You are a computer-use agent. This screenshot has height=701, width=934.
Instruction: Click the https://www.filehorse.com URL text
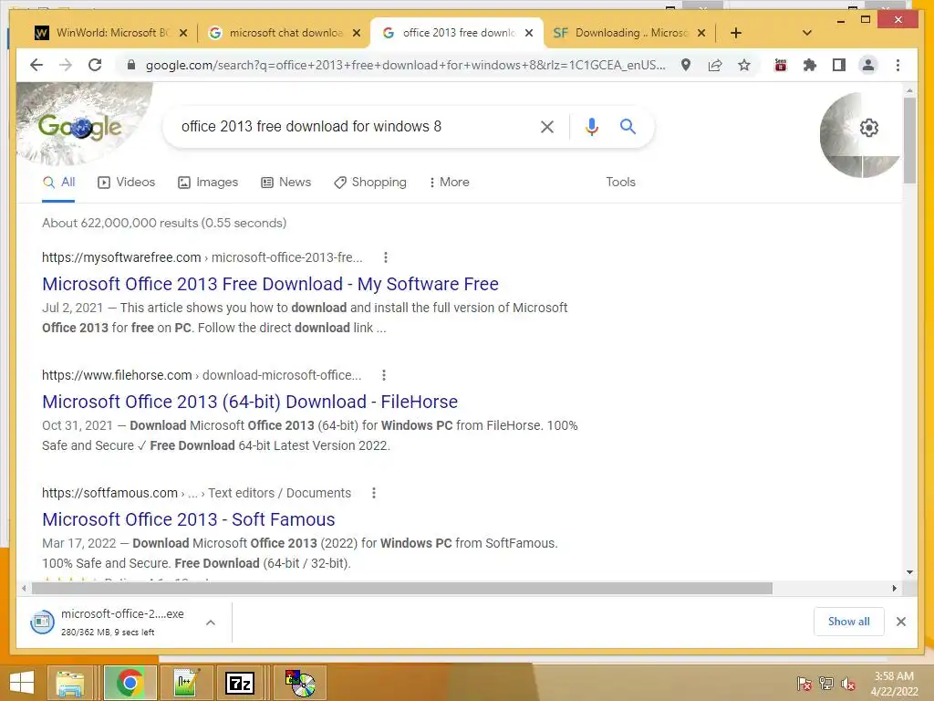pos(117,375)
